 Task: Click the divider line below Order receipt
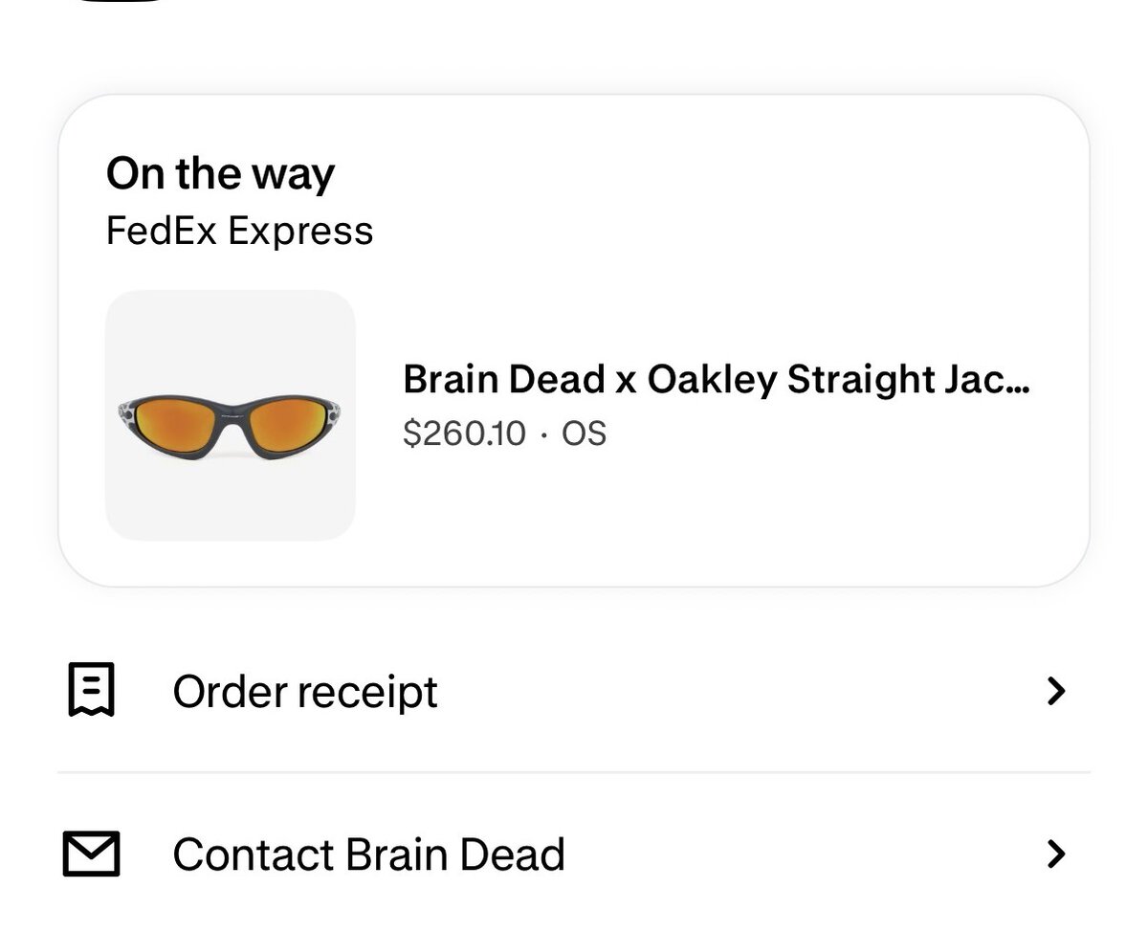(574, 772)
